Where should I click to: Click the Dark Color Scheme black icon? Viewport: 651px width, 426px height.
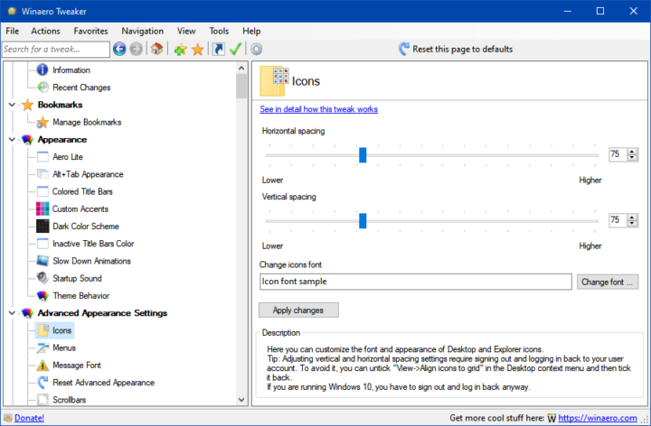[x=42, y=227]
